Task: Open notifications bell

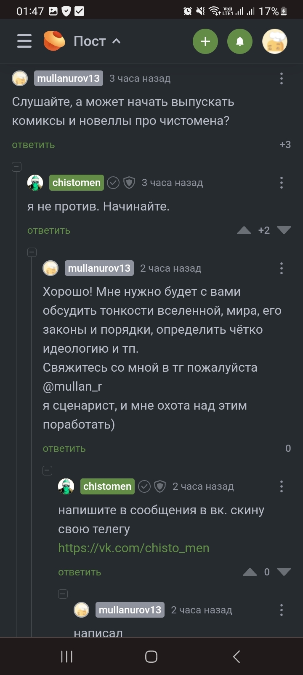Action: 240,41
